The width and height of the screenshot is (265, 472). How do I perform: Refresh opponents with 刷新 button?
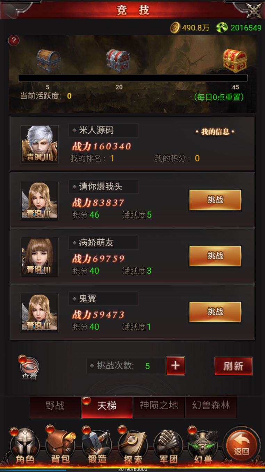click(233, 366)
